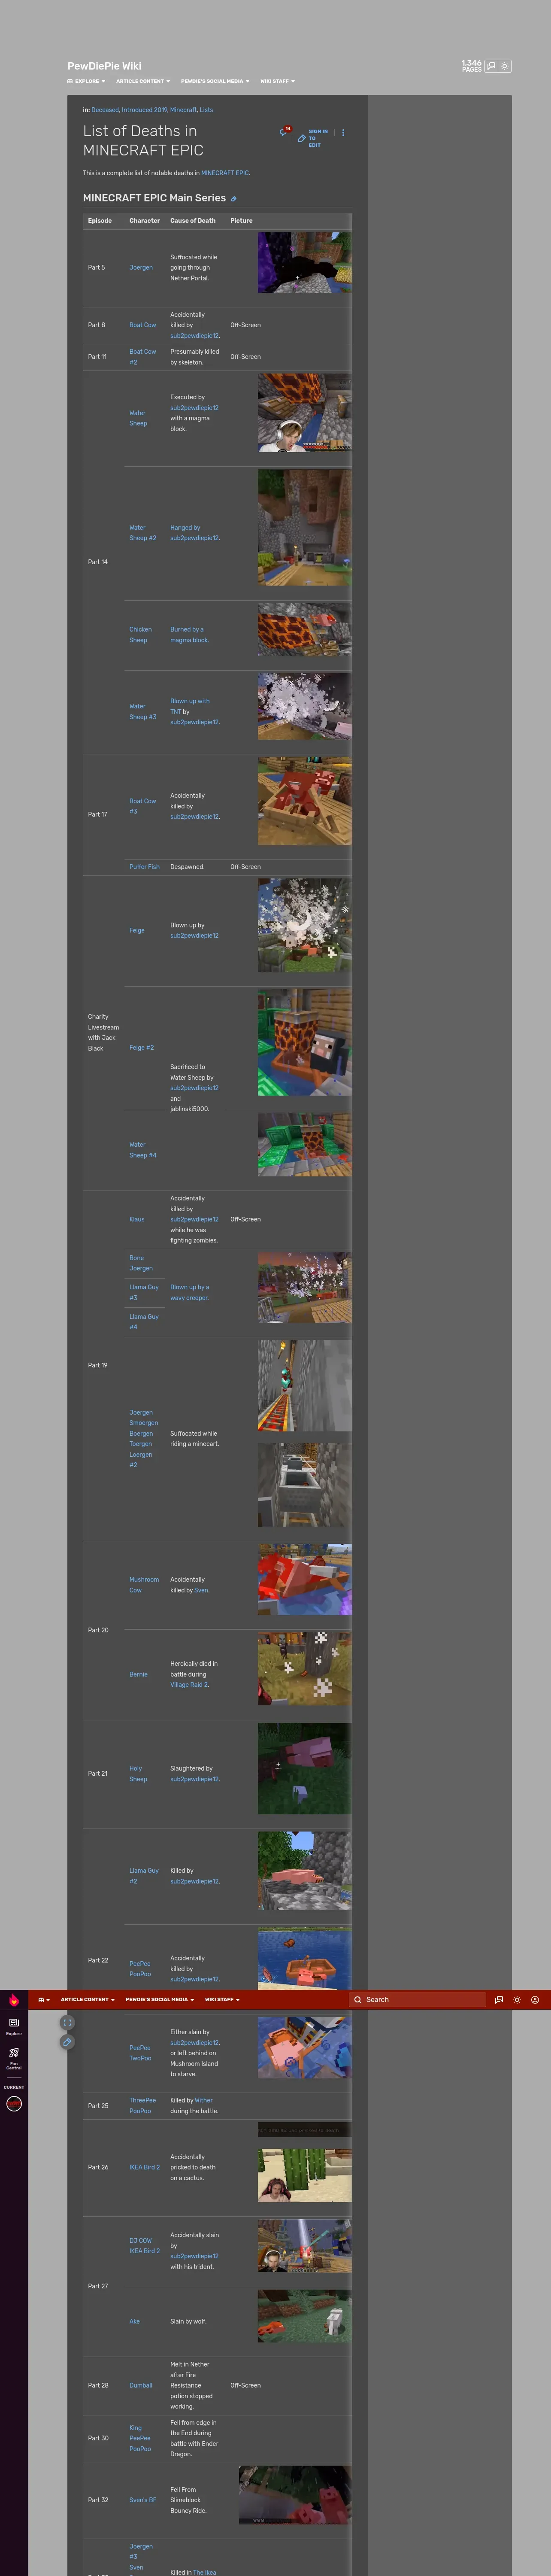
Task: Toggle theme sun icon in sticky bar
Action: 517,2000
